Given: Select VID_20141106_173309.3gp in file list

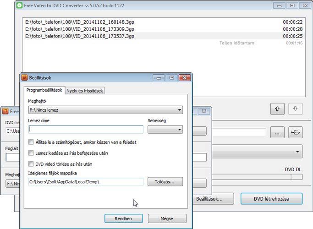Looking at the screenshot, I should tap(164, 29).
